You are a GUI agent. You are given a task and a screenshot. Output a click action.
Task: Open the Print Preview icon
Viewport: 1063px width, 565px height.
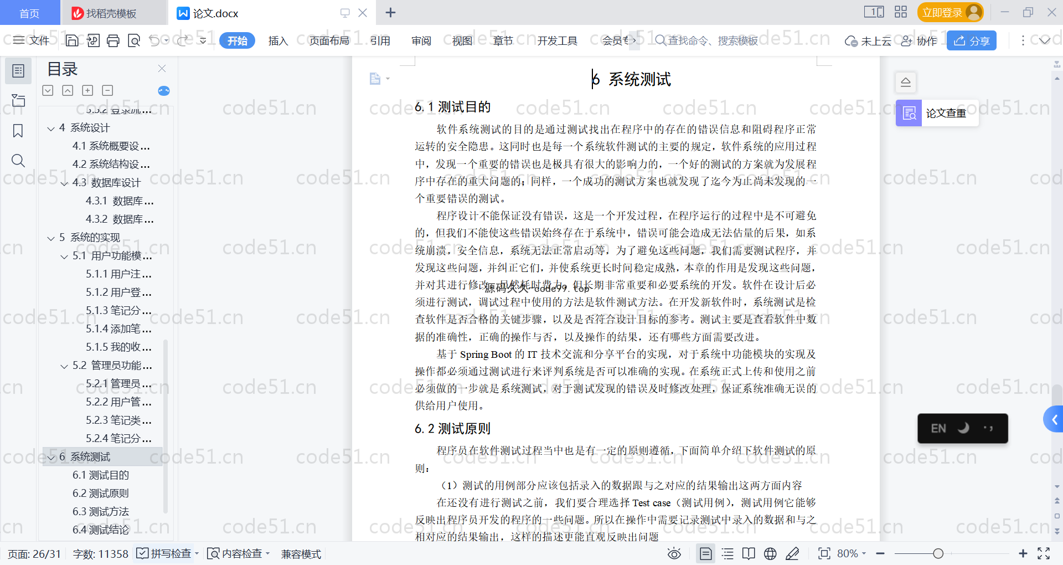pyautogui.click(x=134, y=40)
